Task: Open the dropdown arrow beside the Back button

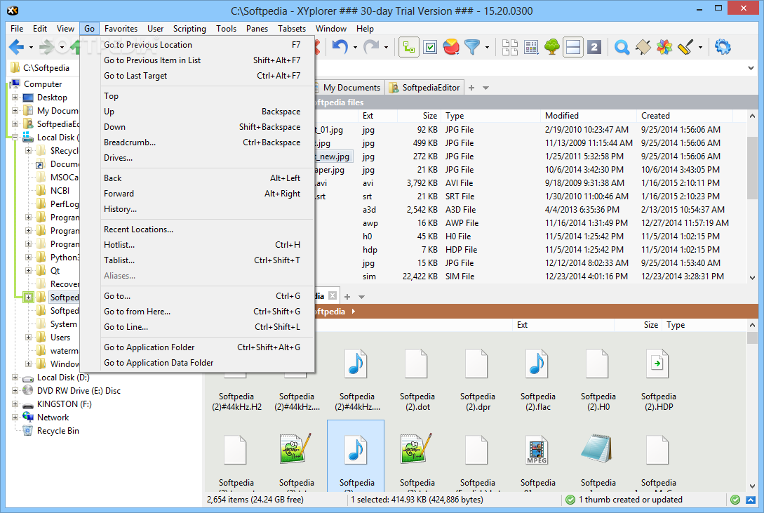Action: 31,48
